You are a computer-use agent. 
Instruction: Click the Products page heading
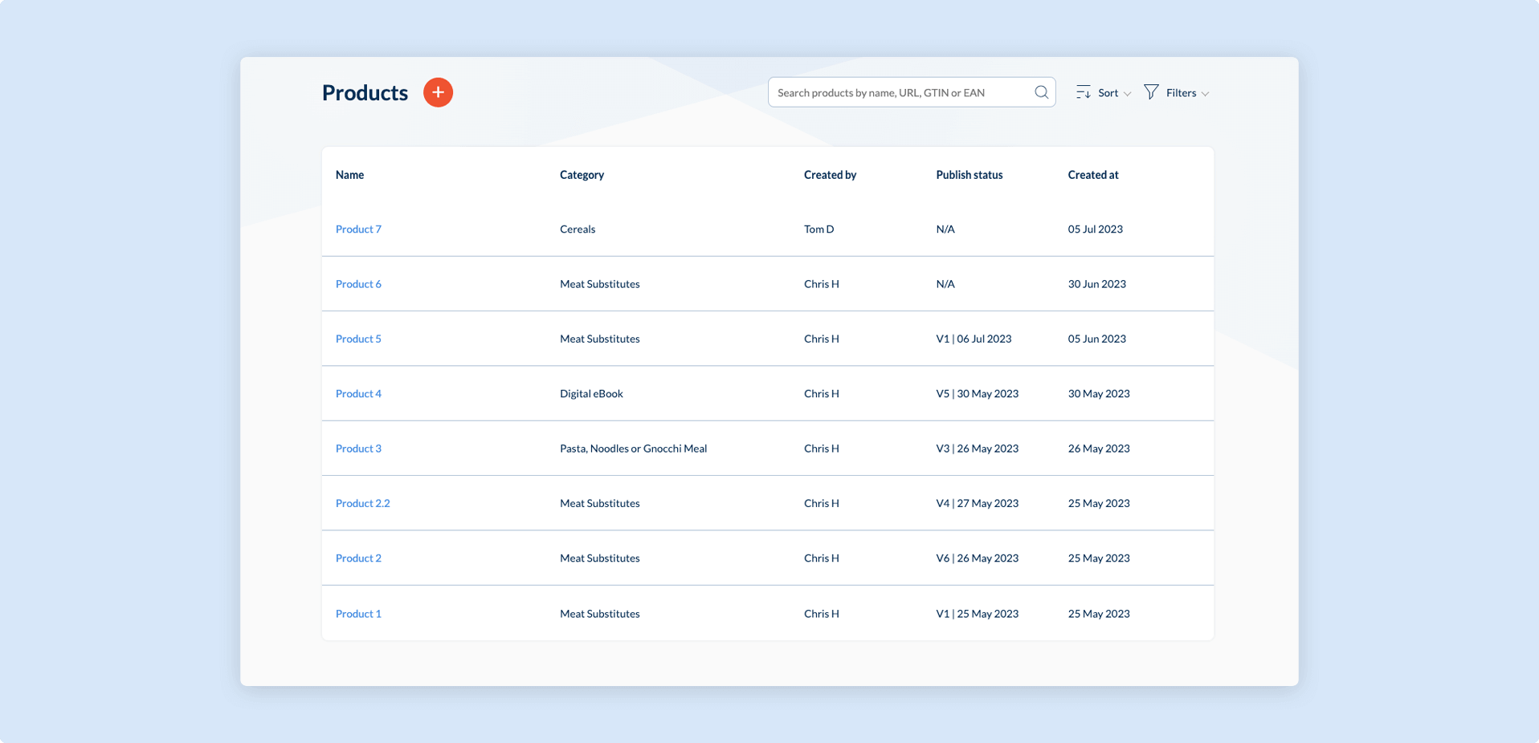click(x=365, y=93)
